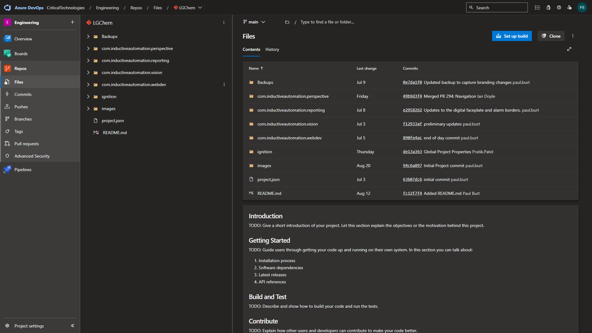
Task: Open commit 49b9d3f4 link
Action: (412, 96)
